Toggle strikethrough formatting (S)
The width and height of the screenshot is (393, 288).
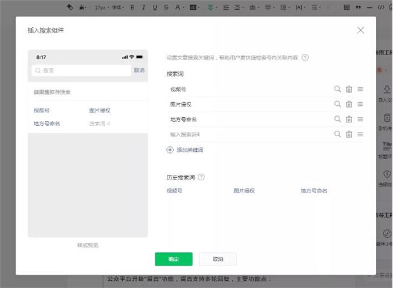166,7
